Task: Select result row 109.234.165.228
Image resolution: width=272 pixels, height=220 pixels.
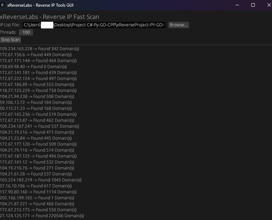Action: coord(39,49)
